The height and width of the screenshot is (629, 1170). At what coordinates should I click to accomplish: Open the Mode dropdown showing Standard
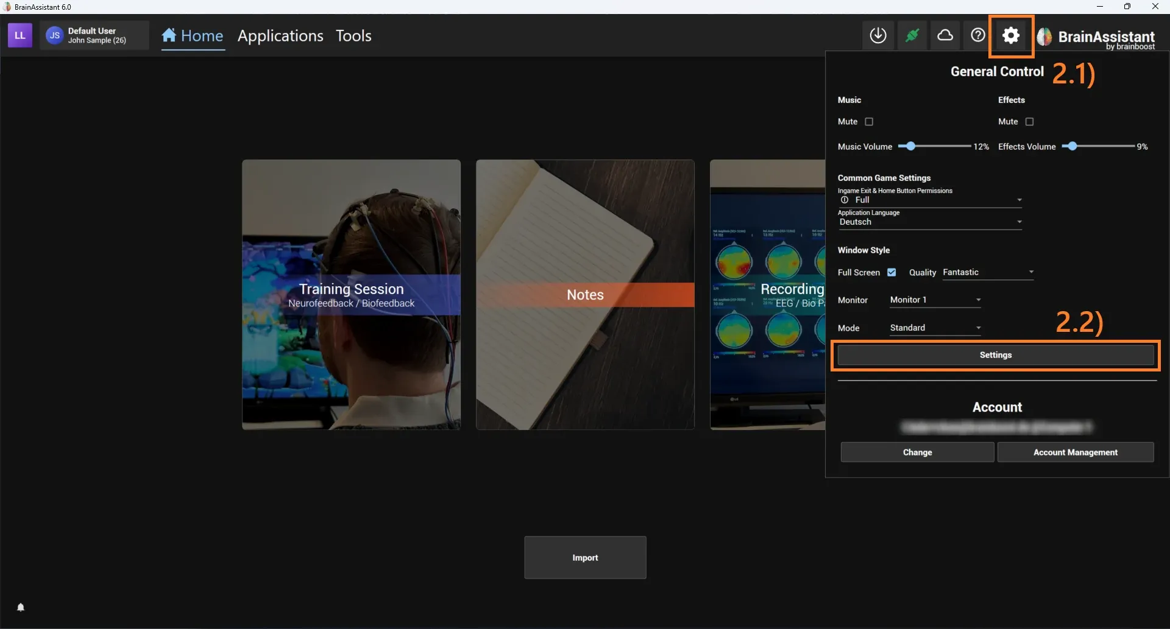tap(935, 328)
